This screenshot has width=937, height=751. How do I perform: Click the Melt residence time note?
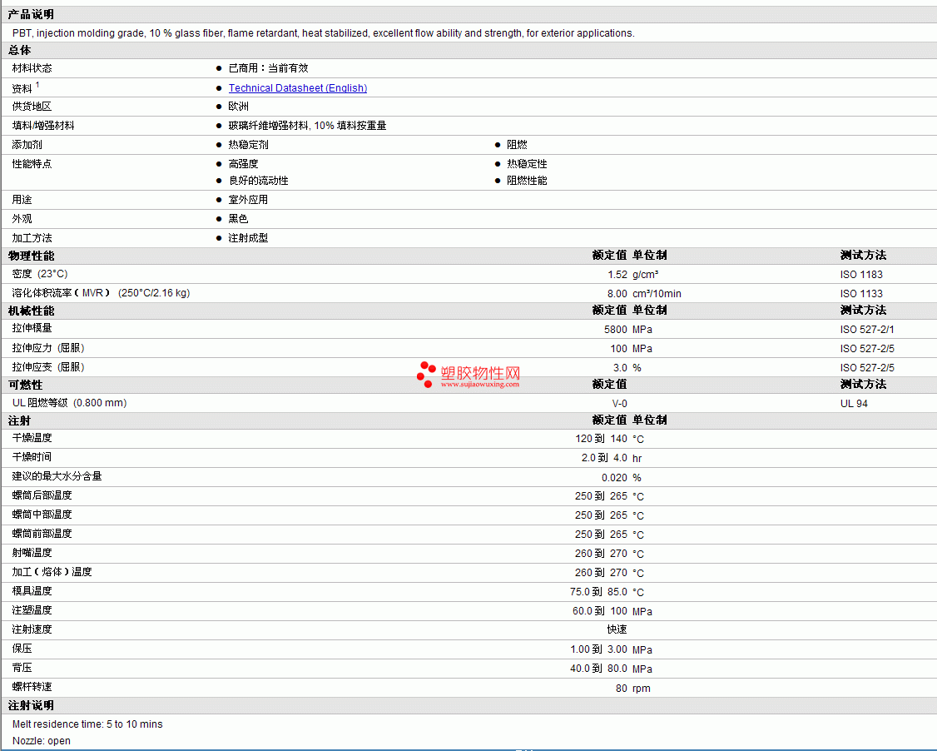click(x=87, y=724)
